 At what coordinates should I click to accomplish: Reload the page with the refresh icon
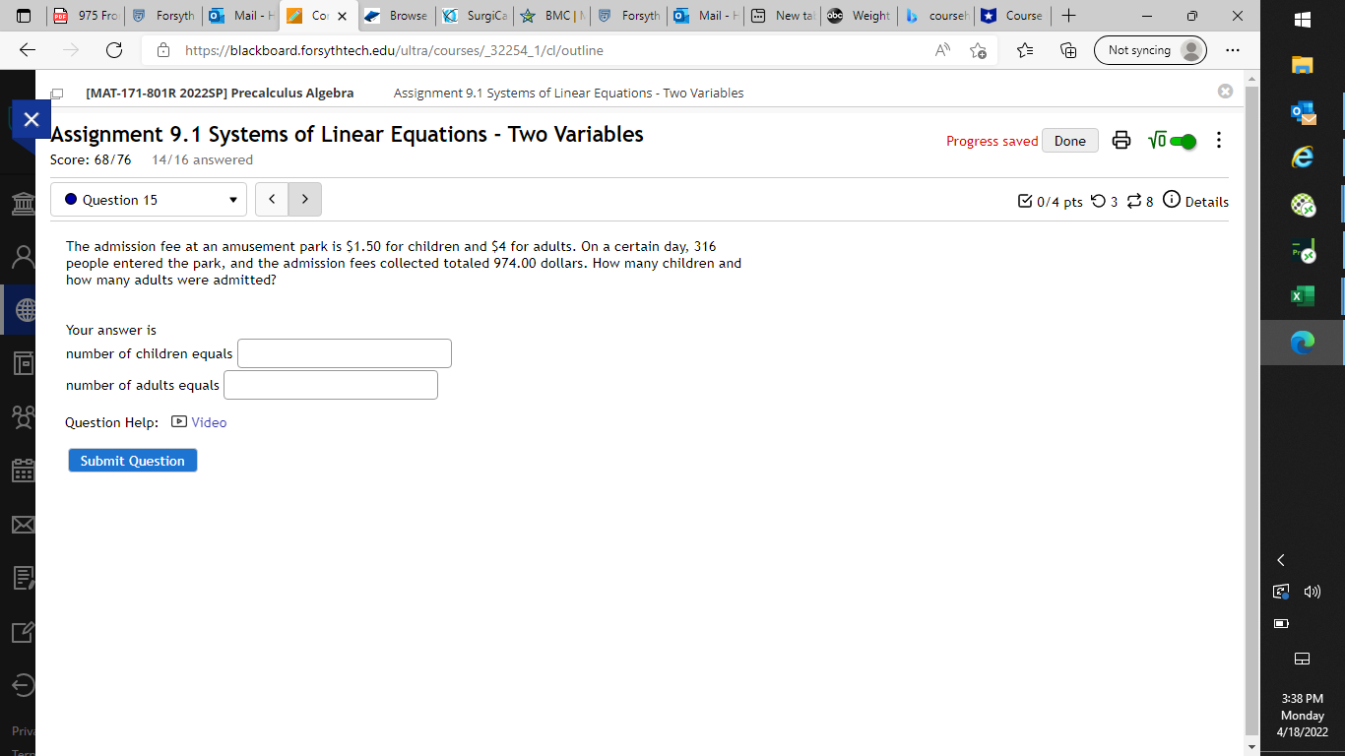pos(114,50)
